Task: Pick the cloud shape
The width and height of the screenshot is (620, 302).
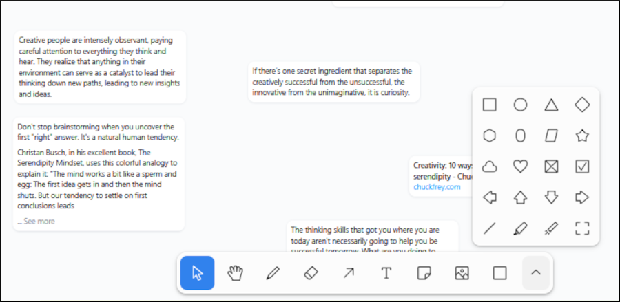Action: (489, 166)
